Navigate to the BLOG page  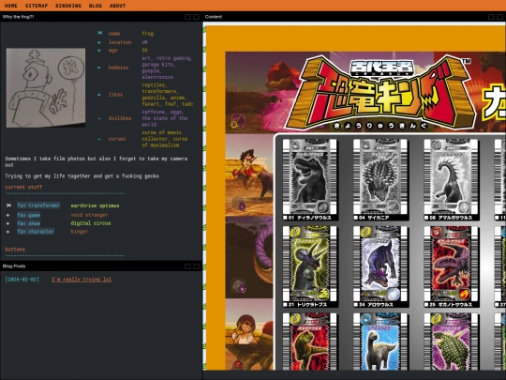96,6
